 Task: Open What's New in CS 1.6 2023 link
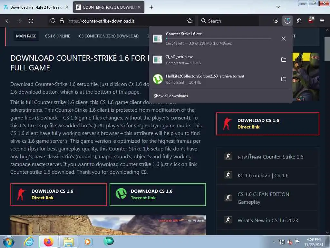(267, 220)
